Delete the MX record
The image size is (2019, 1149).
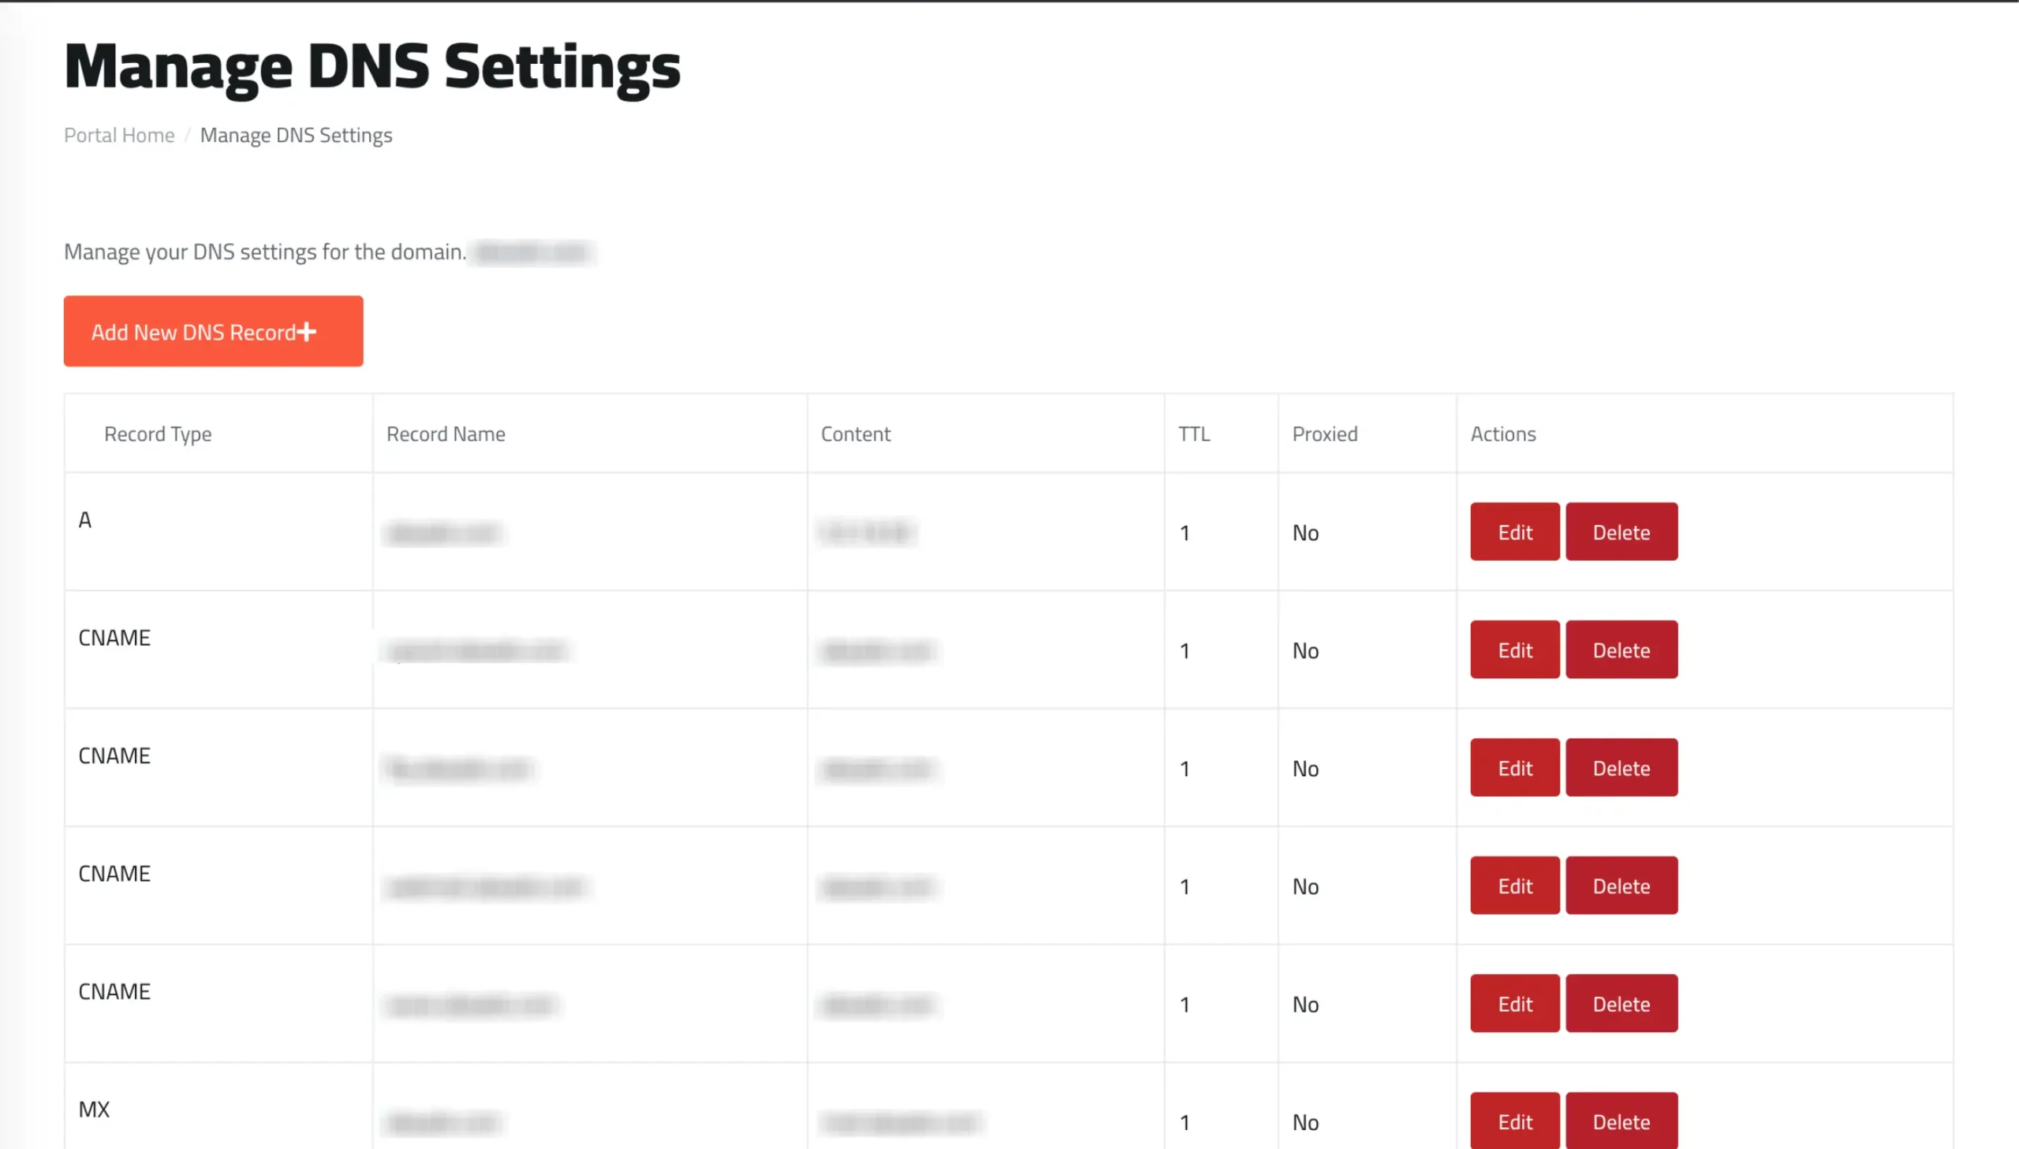(x=1621, y=1121)
